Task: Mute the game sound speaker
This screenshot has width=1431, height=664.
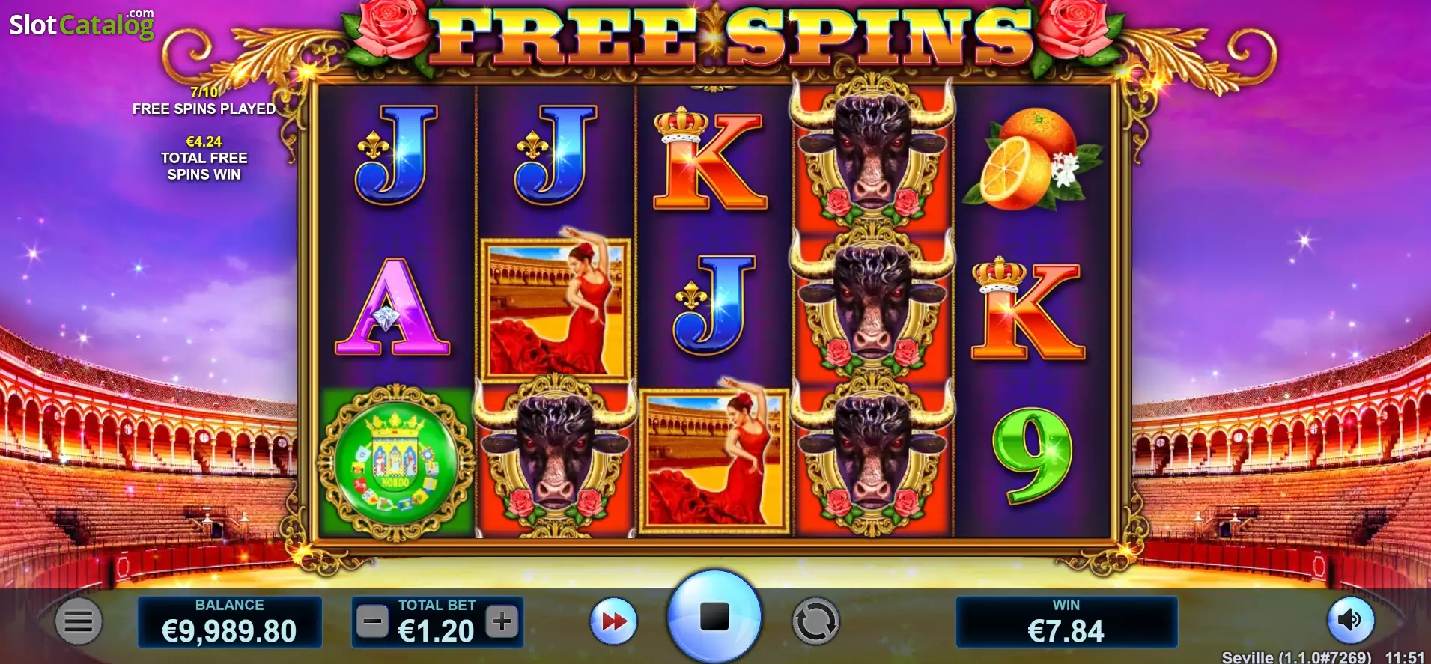Action: click(1351, 620)
